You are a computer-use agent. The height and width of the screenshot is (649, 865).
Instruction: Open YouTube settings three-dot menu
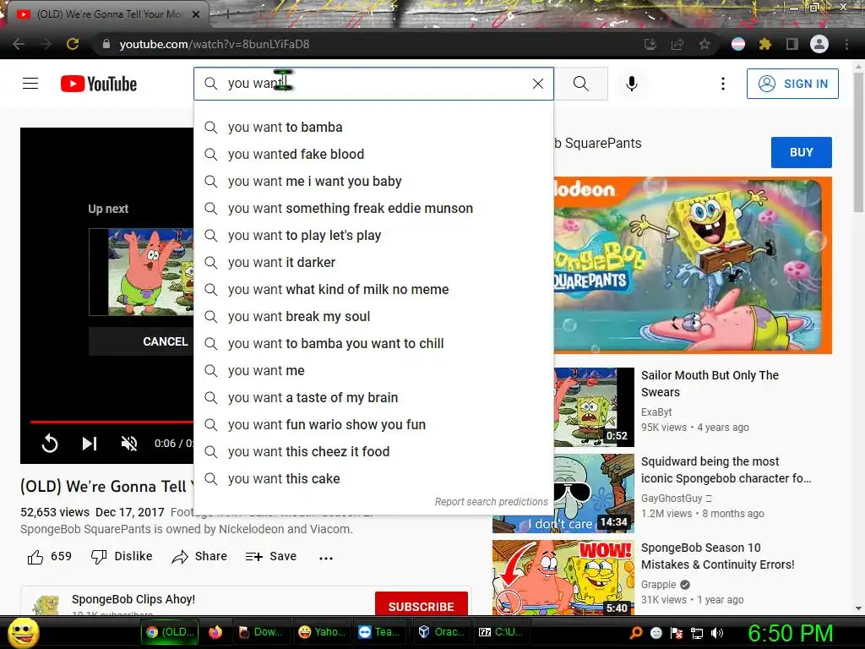tap(723, 84)
